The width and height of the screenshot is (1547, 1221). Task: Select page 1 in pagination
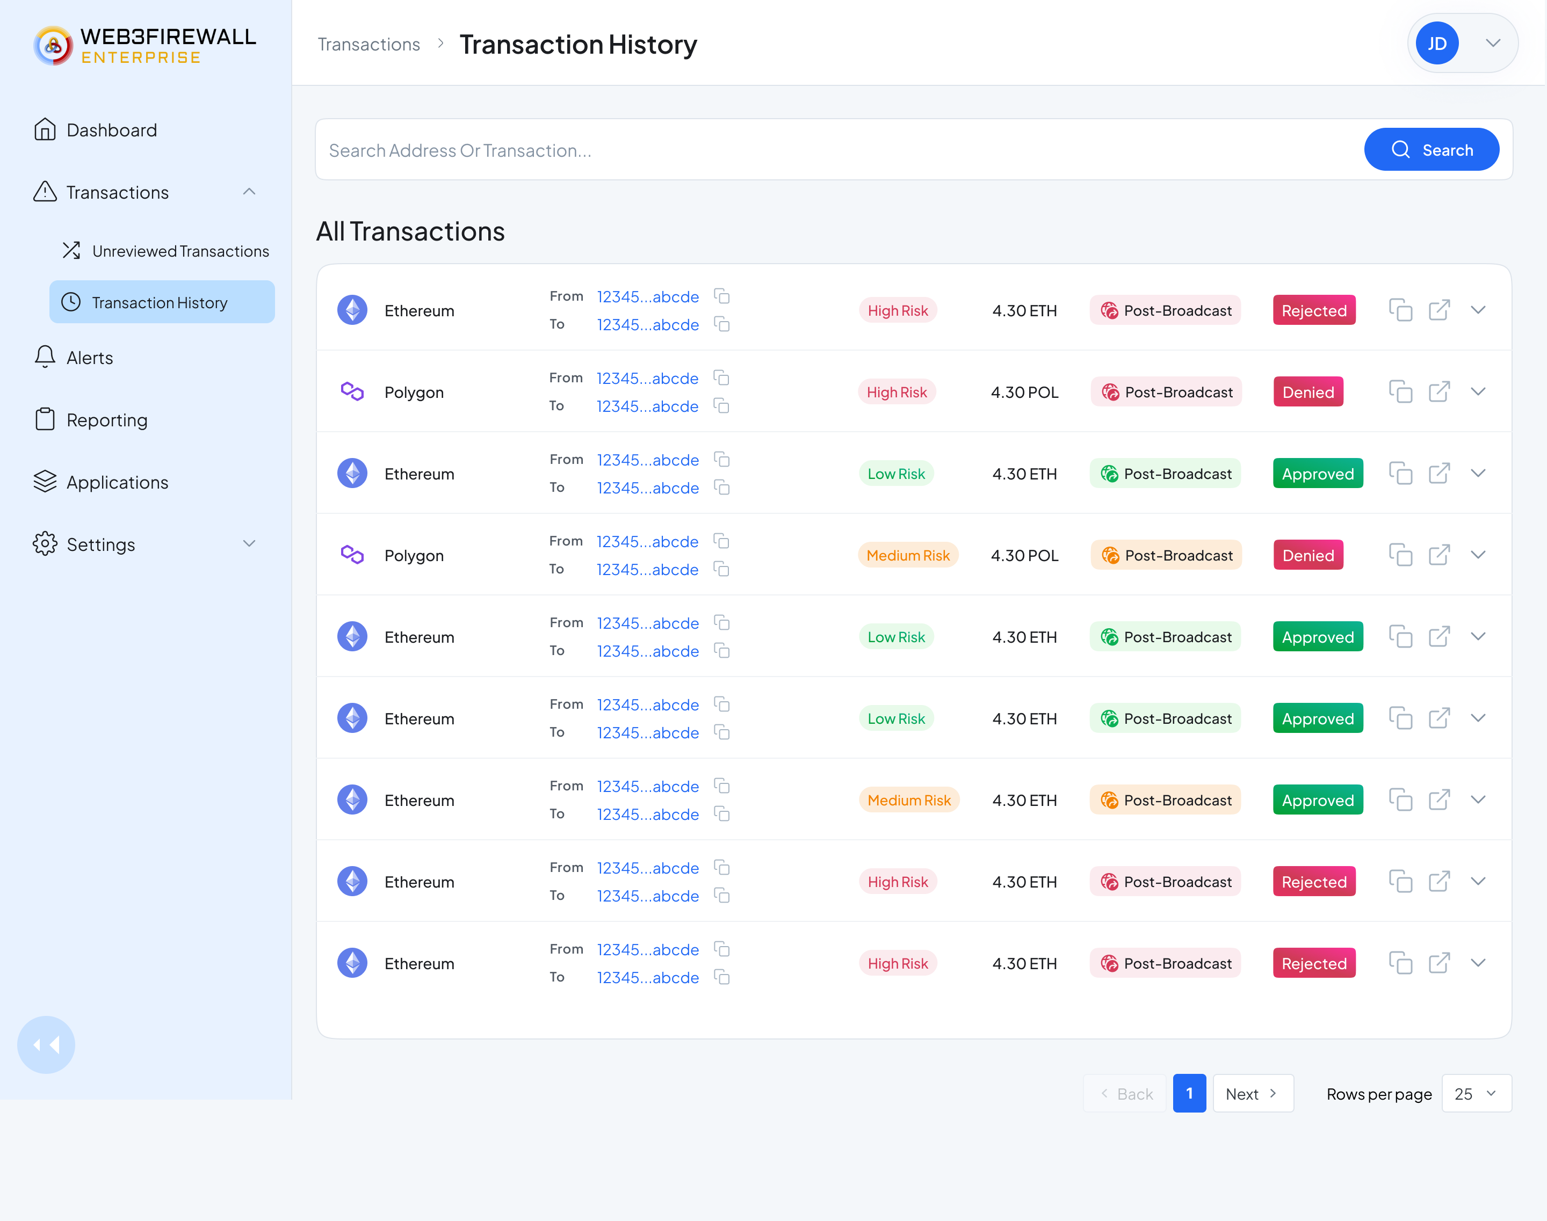tap(1189, 1093)
